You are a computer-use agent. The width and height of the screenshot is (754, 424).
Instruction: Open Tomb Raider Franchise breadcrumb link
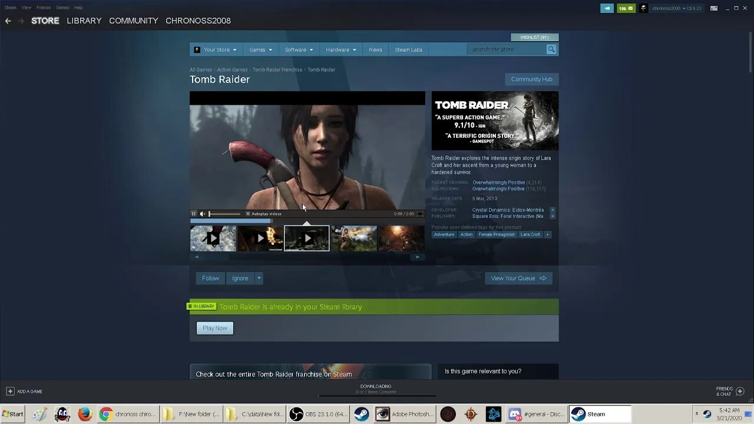[277, 69]
